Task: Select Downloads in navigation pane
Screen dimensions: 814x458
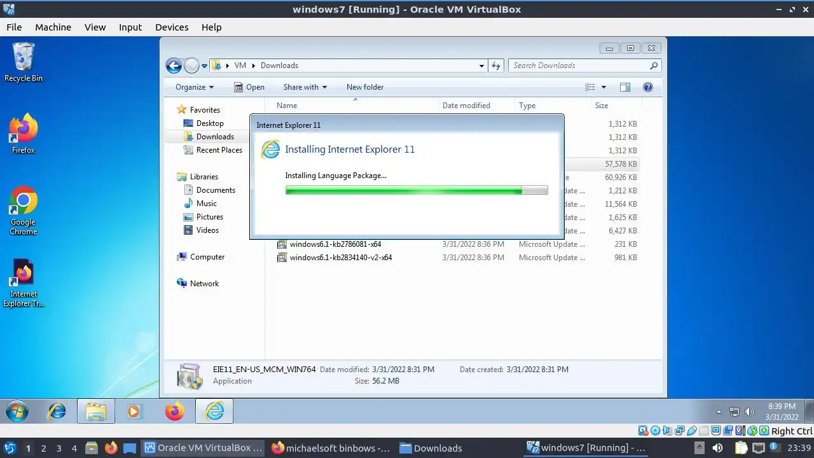Action: tap(209, 137)
